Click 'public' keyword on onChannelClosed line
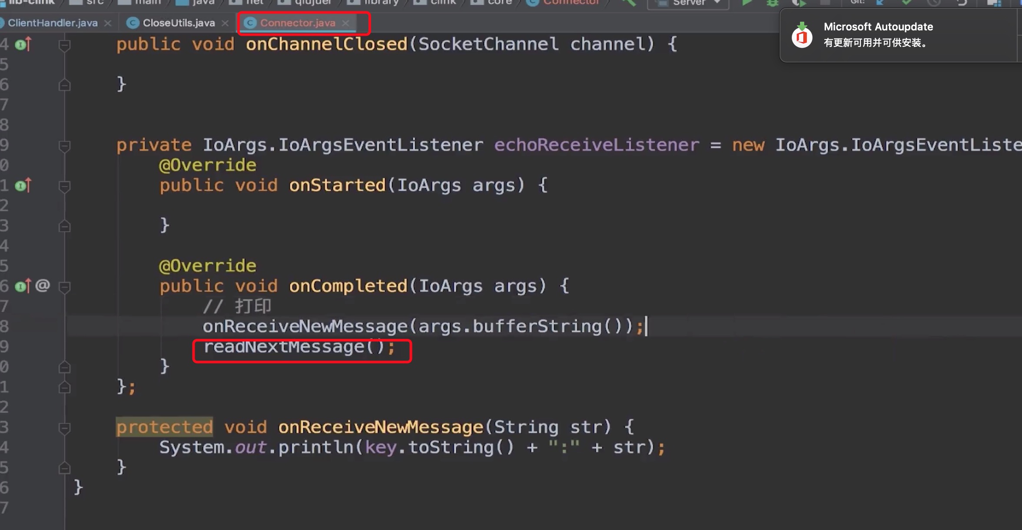 pyautogui.click(x=148, y=44)
